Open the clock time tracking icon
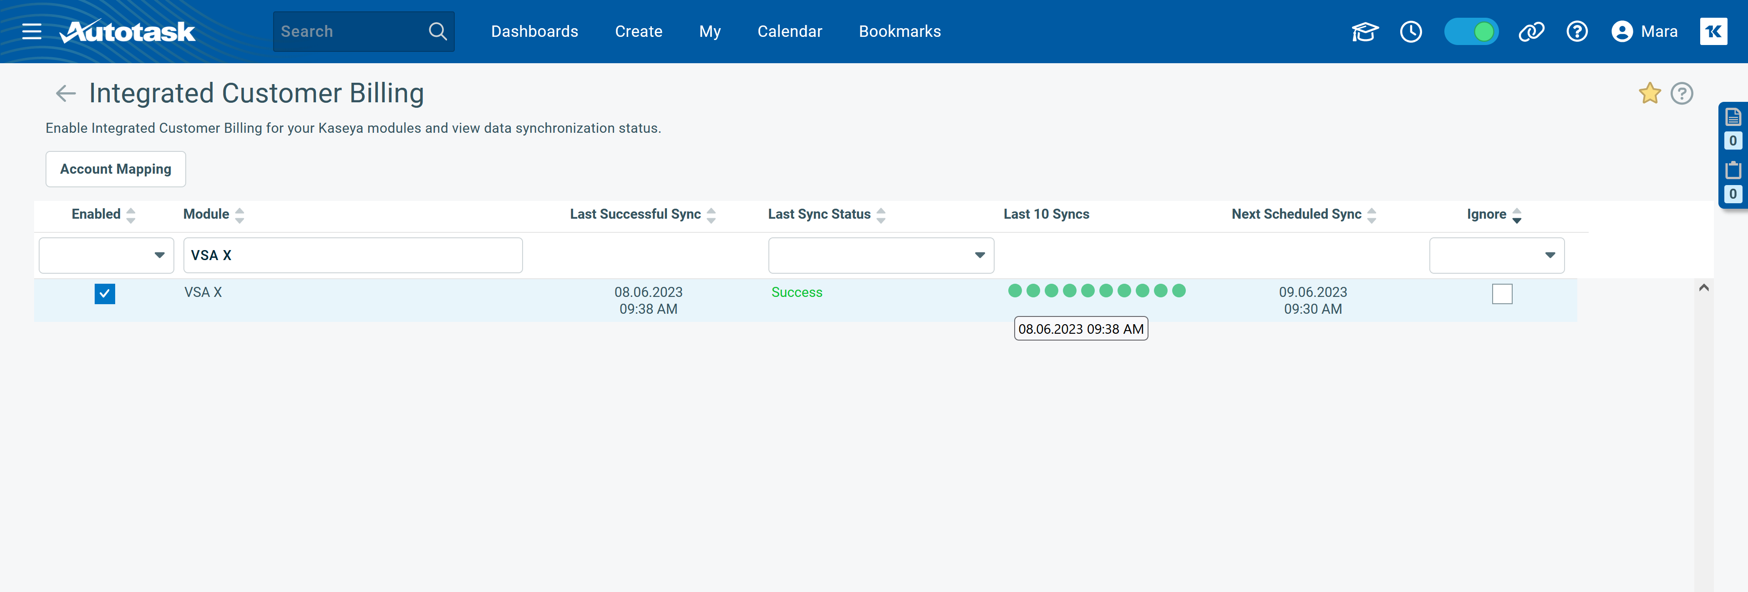 point(1411,31)
